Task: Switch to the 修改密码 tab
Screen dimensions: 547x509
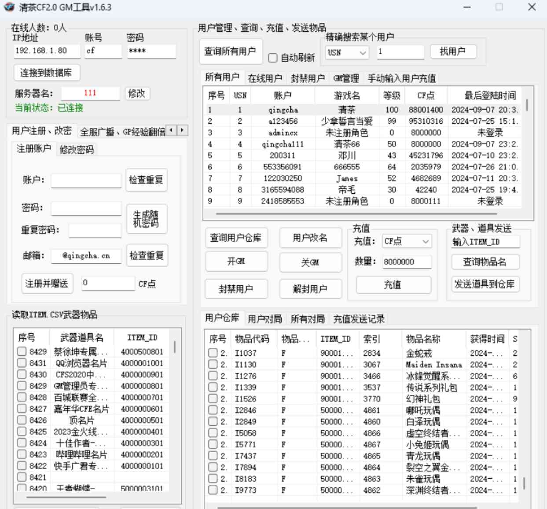Action: (77, 150)
